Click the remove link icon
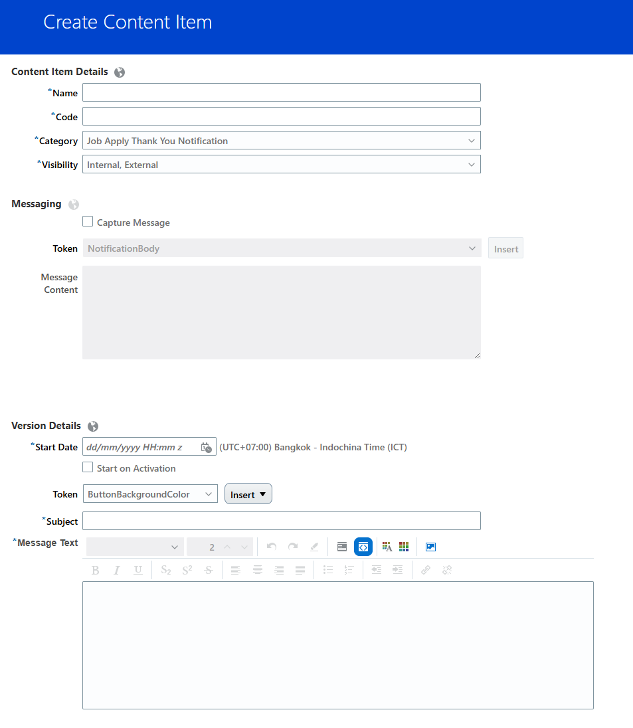Image resolution: width=633 pixels, height=728 pixels. 447,570
